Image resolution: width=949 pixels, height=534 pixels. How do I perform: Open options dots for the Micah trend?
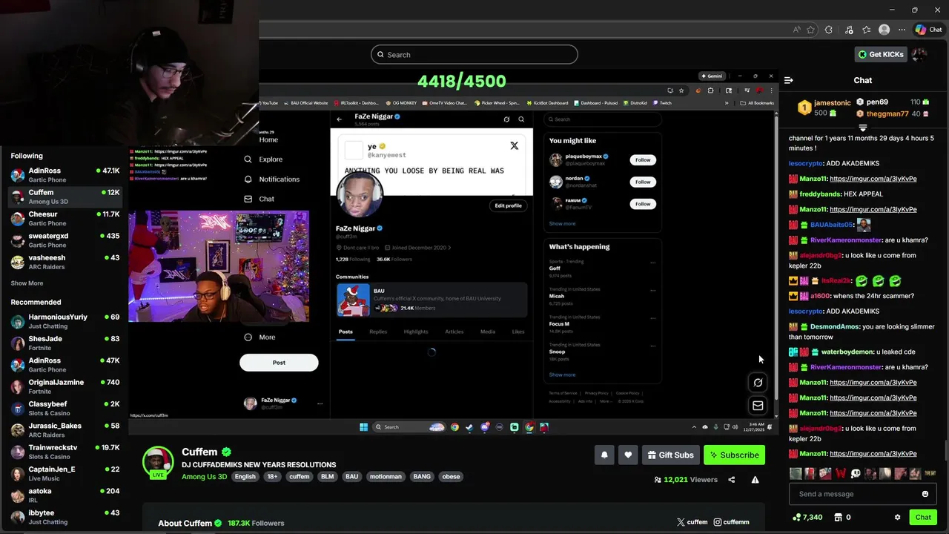652,290
